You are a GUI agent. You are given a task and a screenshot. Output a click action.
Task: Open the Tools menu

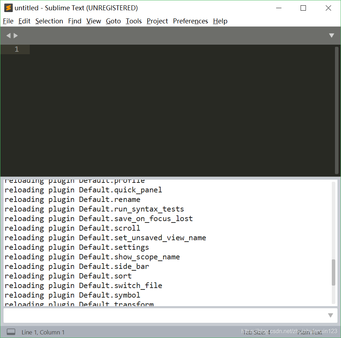[134, 21]
